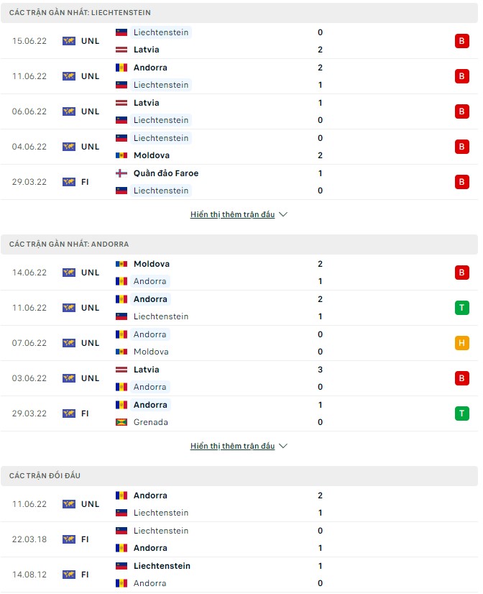
Task: Open Grenada team link
Action: coord(151,422)
